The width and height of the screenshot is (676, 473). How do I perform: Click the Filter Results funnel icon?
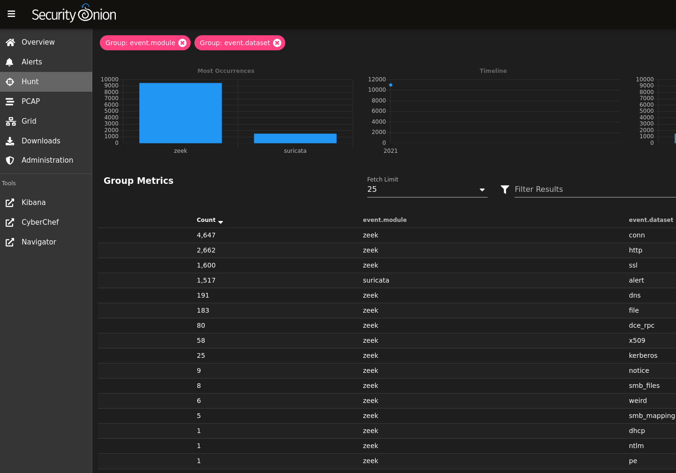[x=505, y=189]
